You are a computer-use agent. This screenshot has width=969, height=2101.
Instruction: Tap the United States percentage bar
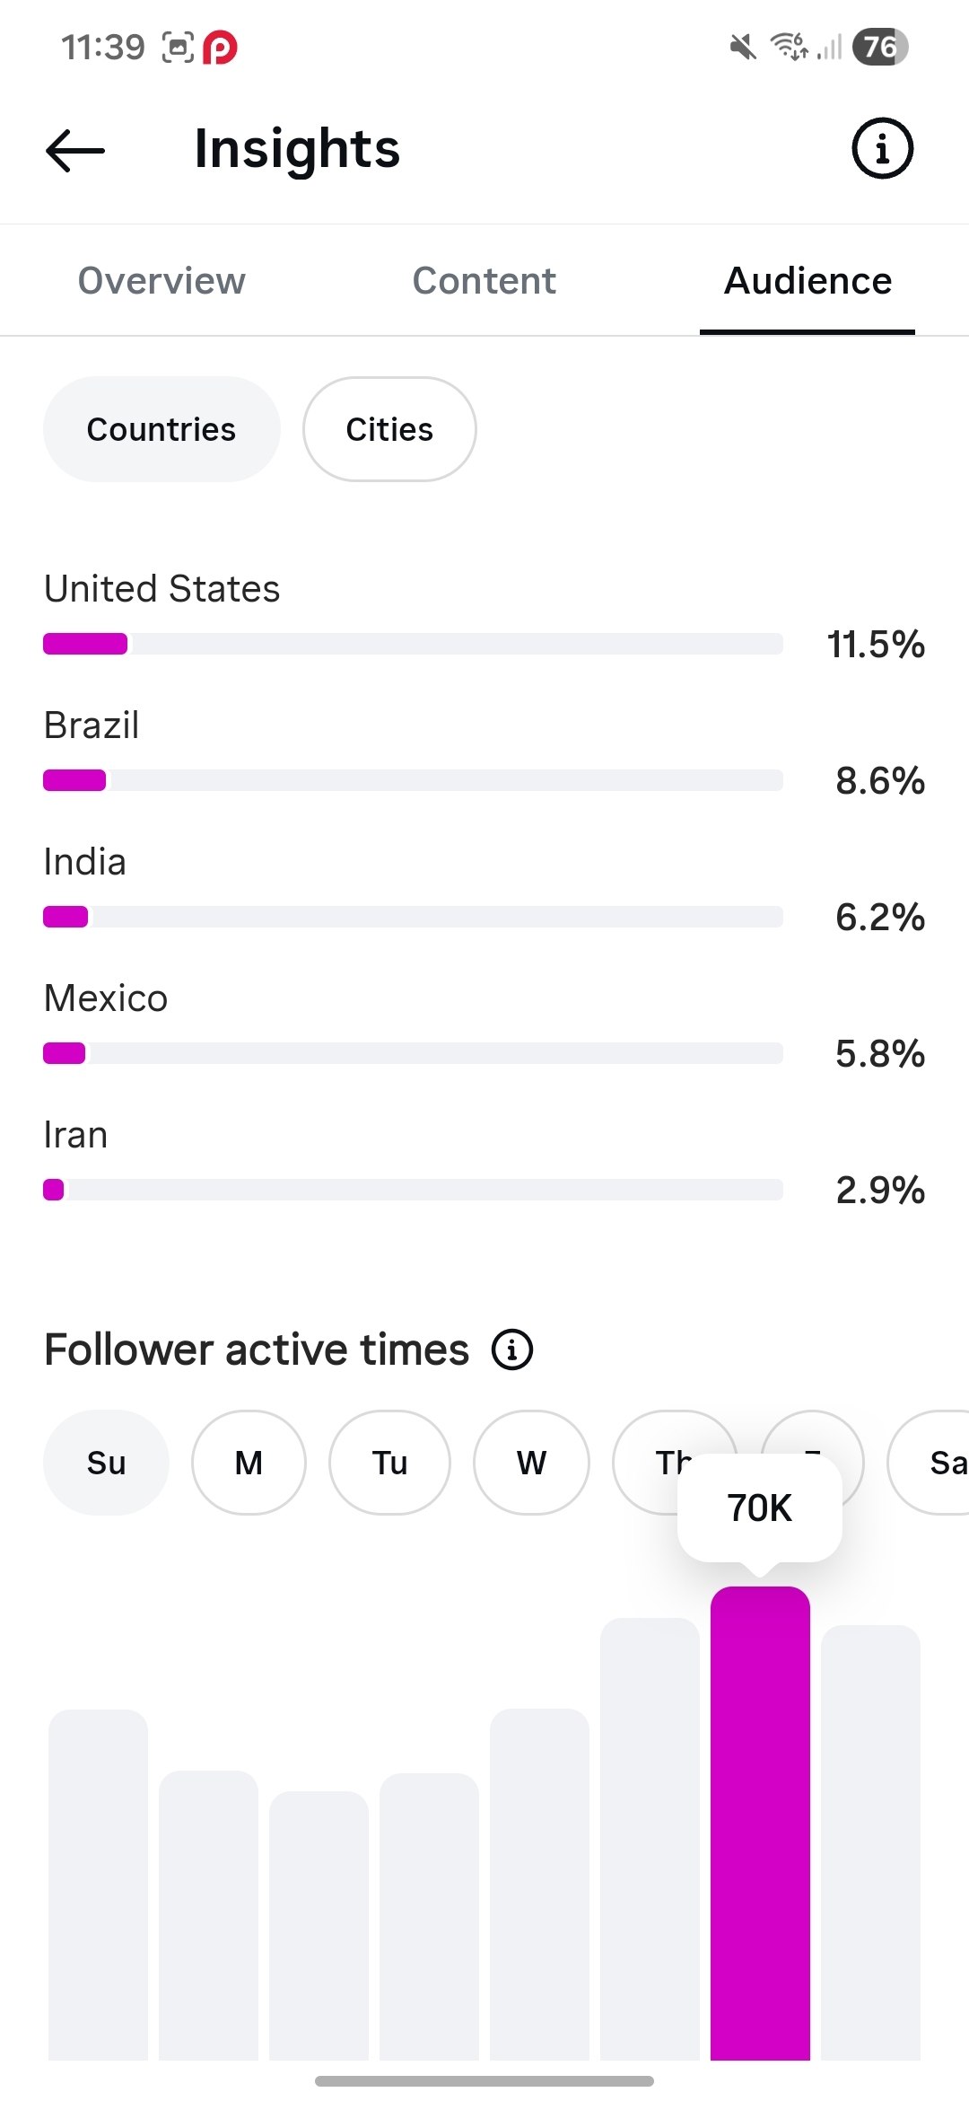coord(413,644)
